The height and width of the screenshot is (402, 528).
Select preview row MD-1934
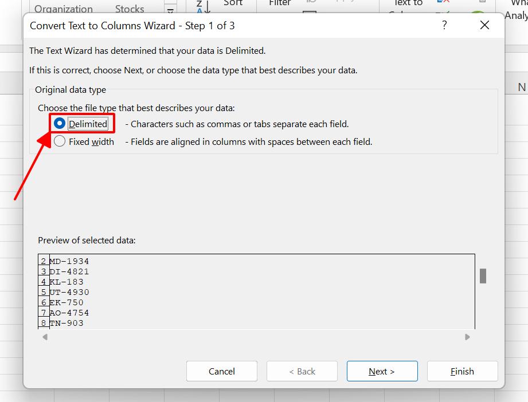[x=69, y=261]
